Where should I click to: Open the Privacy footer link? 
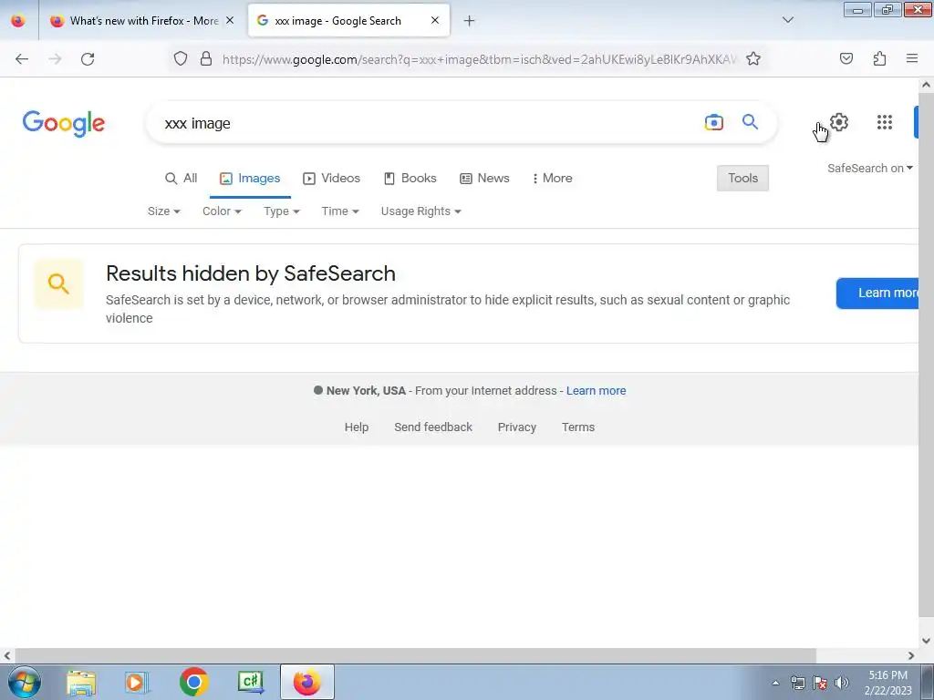[517, 427]
